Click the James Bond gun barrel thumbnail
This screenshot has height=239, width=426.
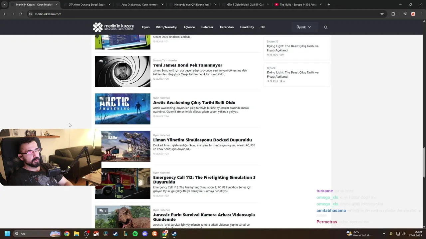122,71
